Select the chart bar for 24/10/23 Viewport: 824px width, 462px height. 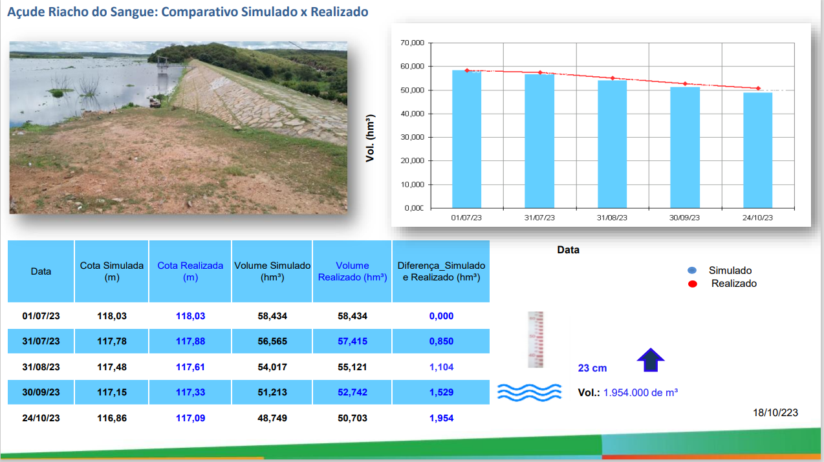coord(757,150)
